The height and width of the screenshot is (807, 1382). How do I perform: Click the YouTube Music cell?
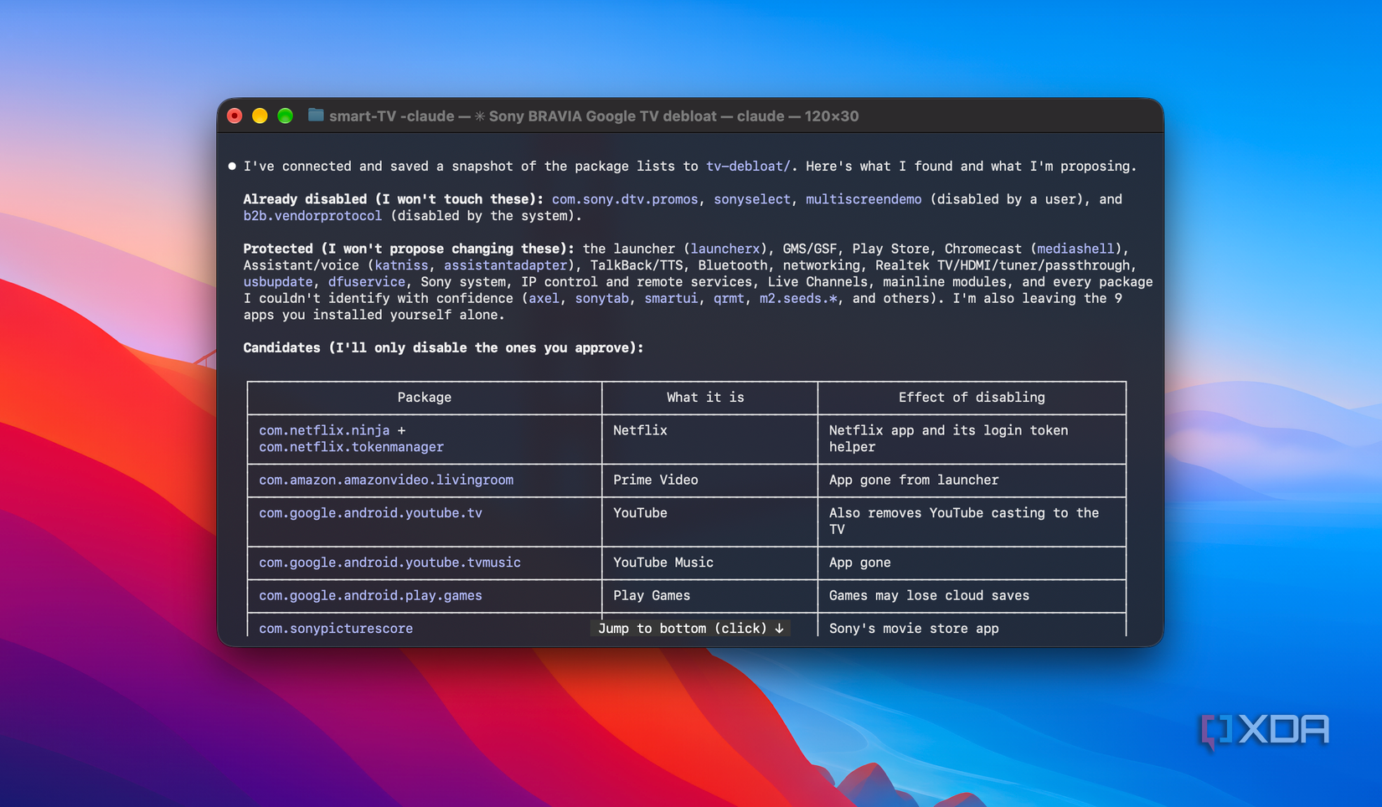coord(709,563)
